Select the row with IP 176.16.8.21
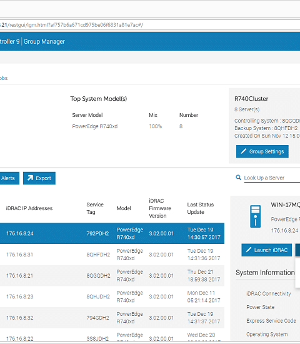The image size is (300, 344). pyautogui.click(x=112, y=276)
